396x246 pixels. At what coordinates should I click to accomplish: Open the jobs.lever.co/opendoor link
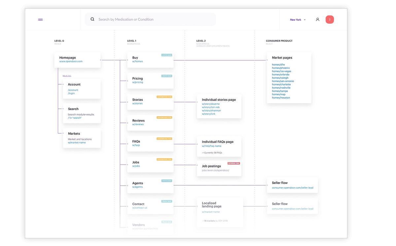pyautogui.click(x=215, y=171)
